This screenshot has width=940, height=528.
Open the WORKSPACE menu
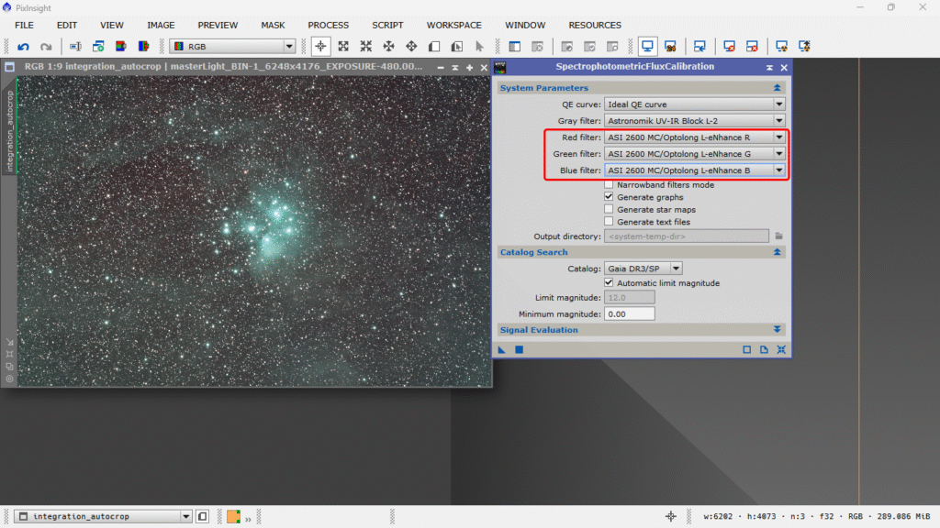(x=453, y=25)
